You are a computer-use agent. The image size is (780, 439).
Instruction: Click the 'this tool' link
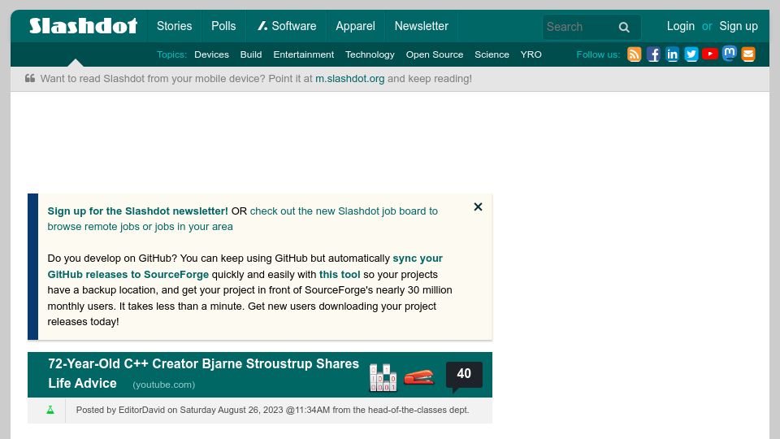coord(340,275)
